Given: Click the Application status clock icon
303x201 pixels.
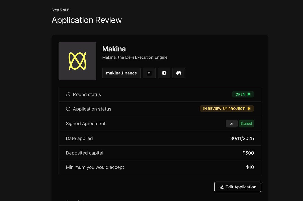Looking at the screenshot, I should (x=68, y=109).
